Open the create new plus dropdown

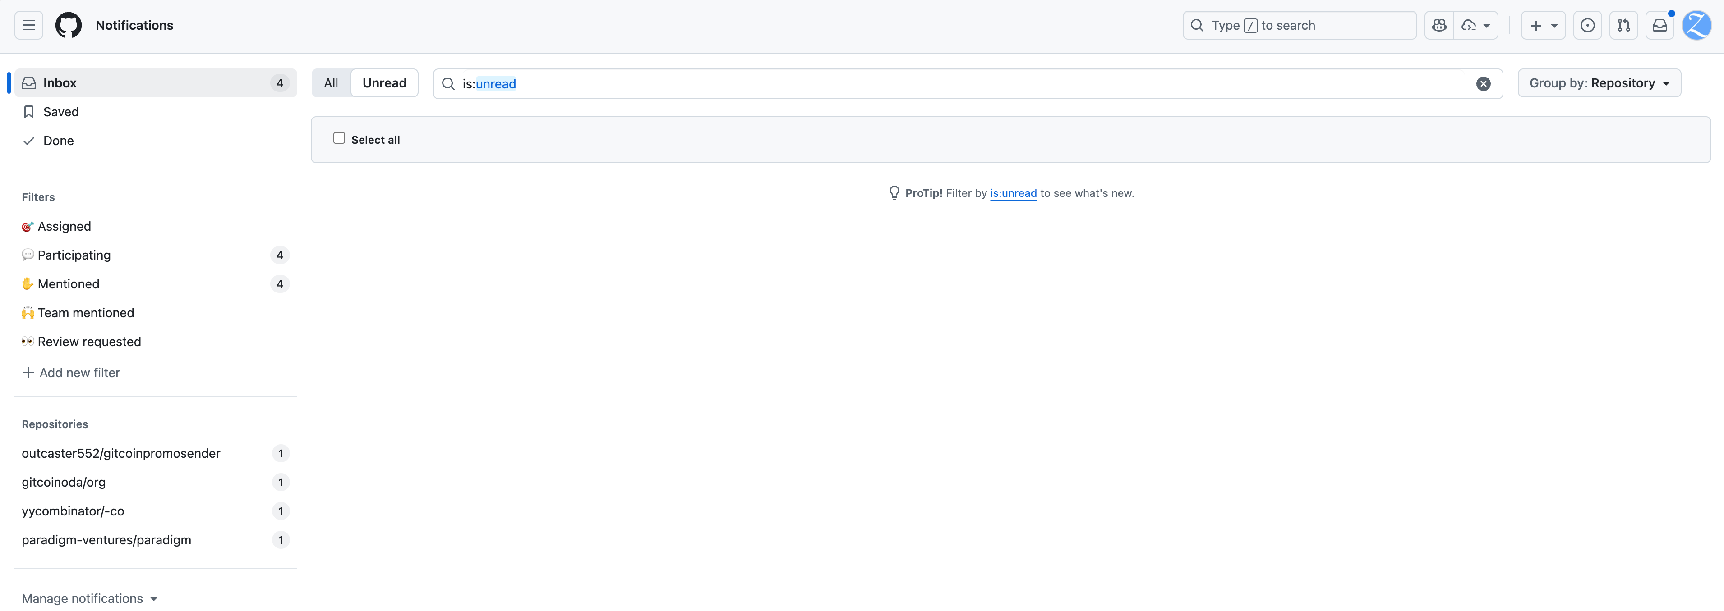point(1543,25)
